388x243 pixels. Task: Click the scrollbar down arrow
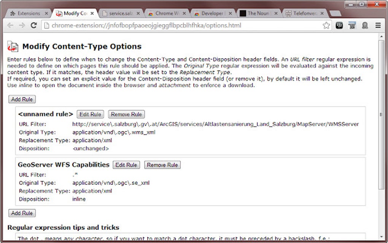(x=381, y=236)
